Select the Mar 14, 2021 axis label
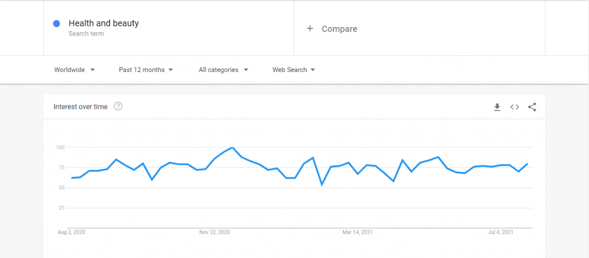The width and height of the screenshot is (589, 258). (357, 233)
